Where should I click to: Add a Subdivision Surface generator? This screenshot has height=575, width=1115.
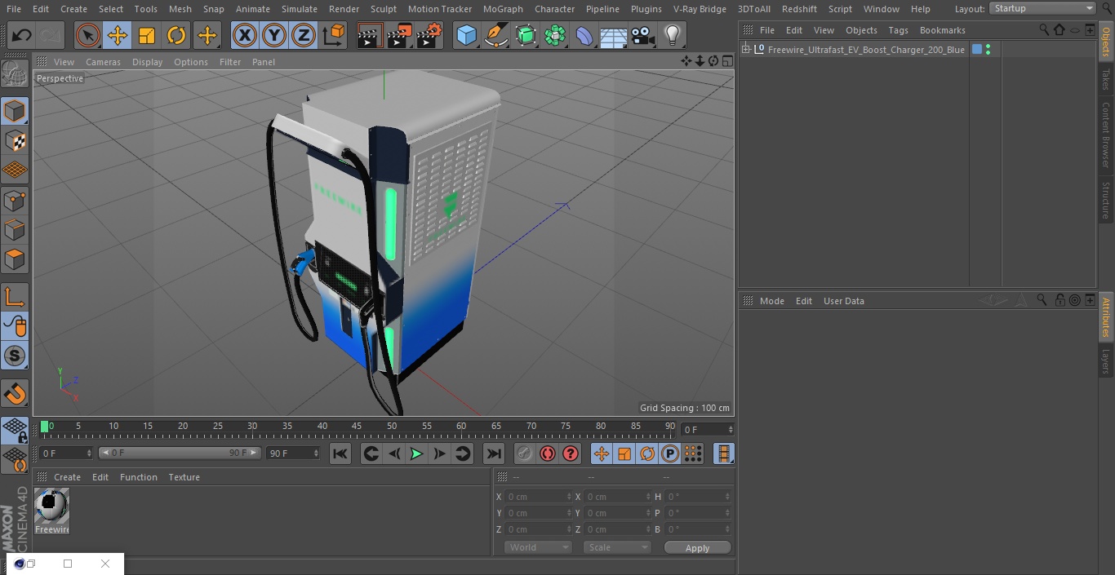pos(526,35)
